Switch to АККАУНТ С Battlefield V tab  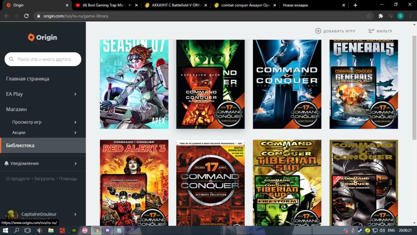[176, 5]
